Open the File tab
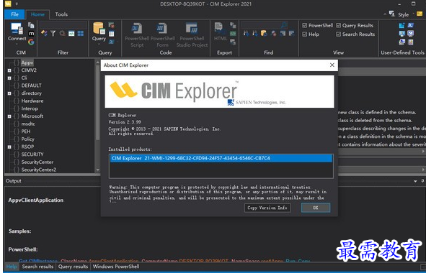The width and height of the screenshot is (426, 273). pos(14,14)
